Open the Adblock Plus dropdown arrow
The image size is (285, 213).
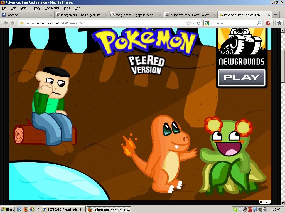point(271,23)
